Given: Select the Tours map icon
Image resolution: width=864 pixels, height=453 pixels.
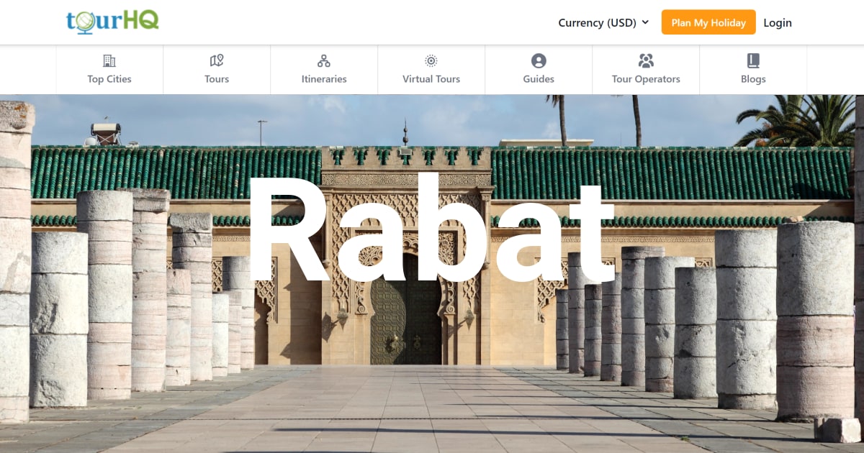Looking at the screenshot, I should tap(216, 60).
